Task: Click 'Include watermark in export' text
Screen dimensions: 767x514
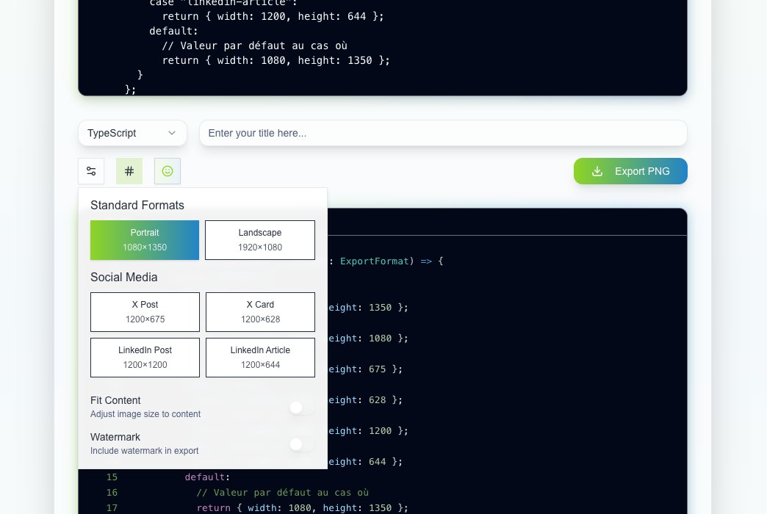Action: click(144, 451)
